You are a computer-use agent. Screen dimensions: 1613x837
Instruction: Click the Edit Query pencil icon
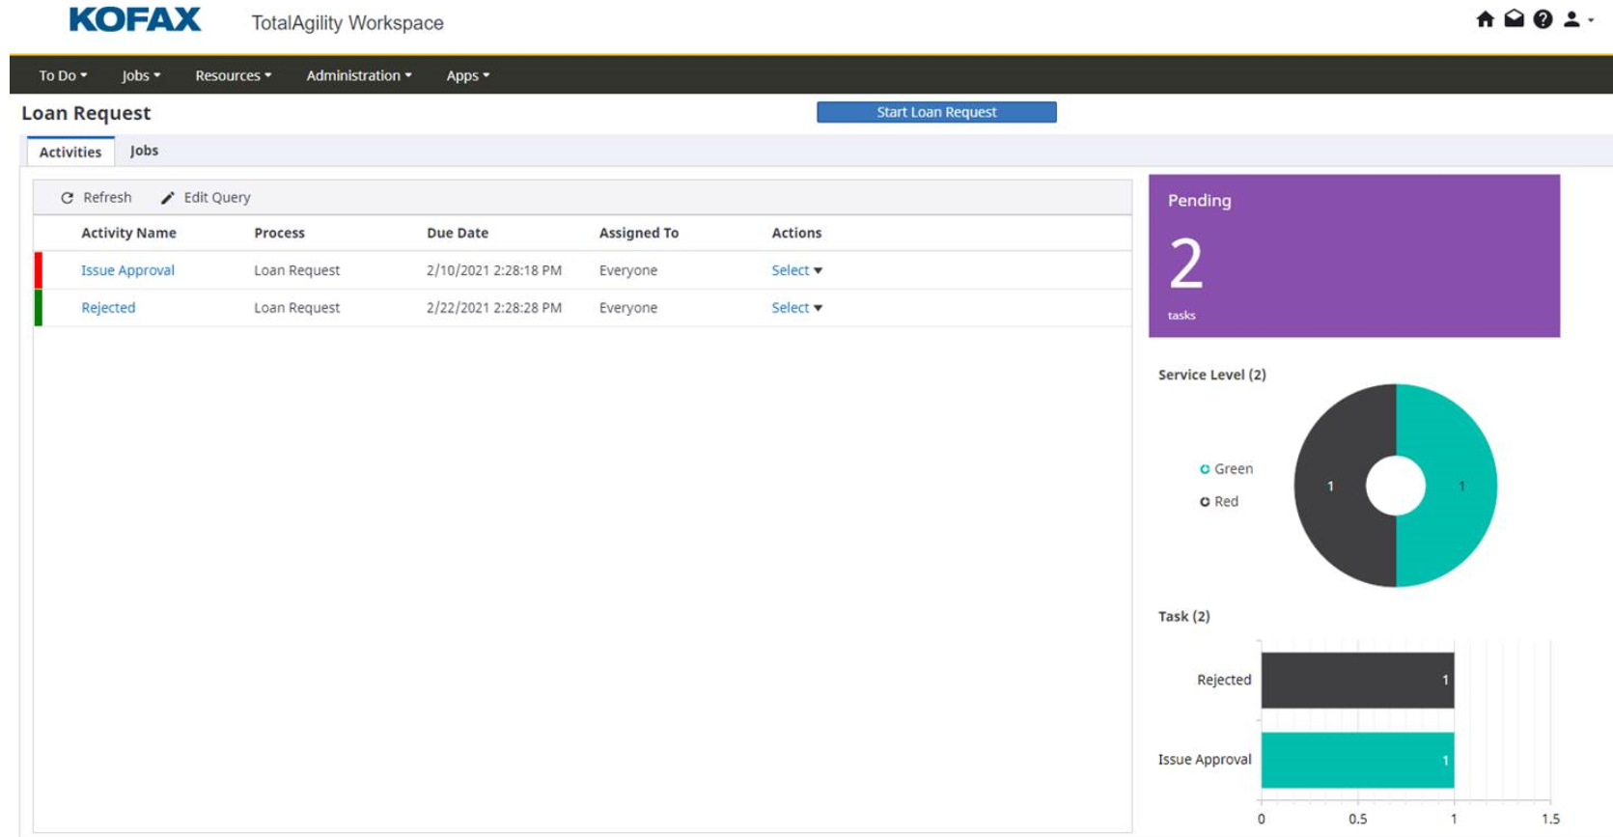(167, 198)
